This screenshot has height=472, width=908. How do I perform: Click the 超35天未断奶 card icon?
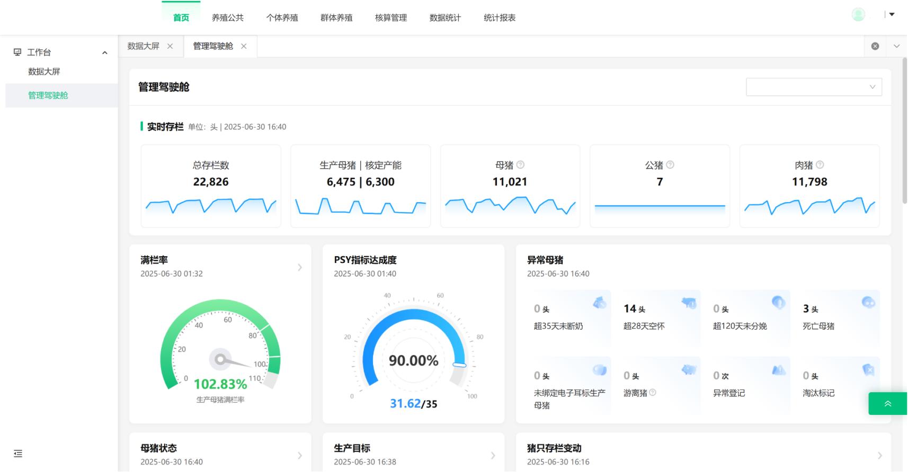[599, 303]
